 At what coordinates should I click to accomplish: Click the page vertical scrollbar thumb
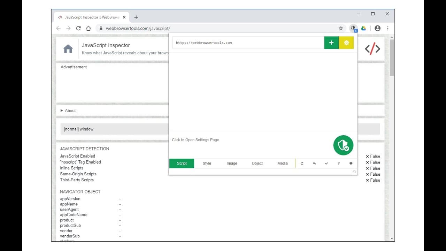coord(392,58)
